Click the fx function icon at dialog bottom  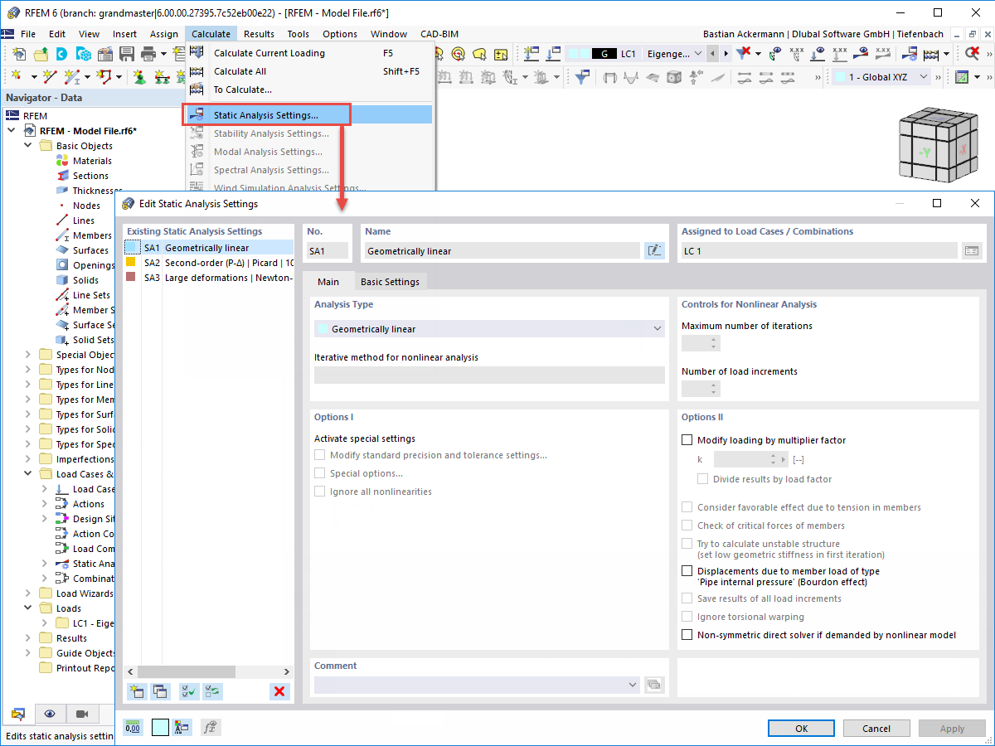coord(210,727)
